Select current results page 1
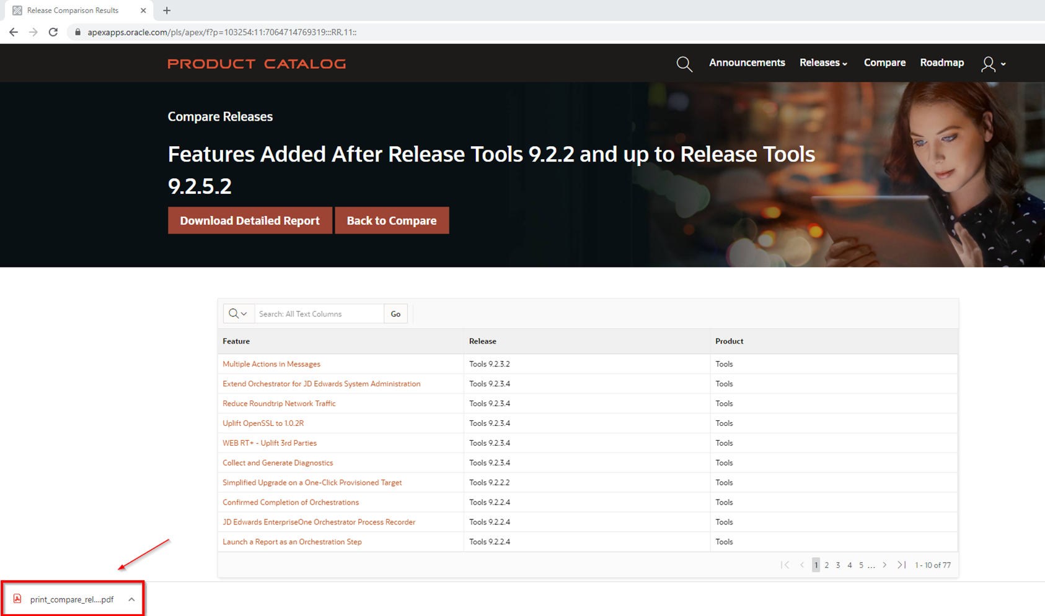The image size is (1045, 616). point(816,565)
